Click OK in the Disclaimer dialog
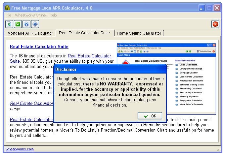The image size is (225, 157). click(x=150, y=116)
